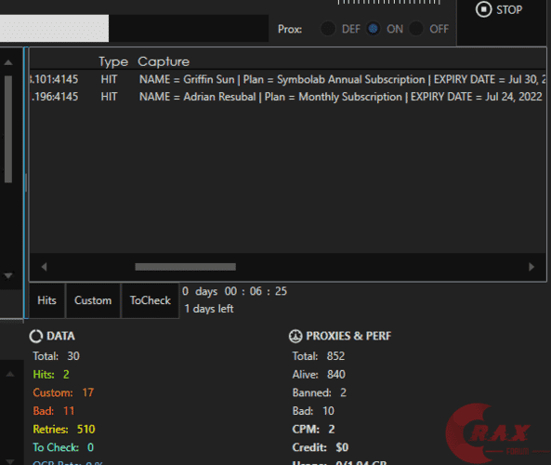Open the ToCheck tab
Image resolution: width=551 pixels, height=465 pixels.
tap(151, 300)
